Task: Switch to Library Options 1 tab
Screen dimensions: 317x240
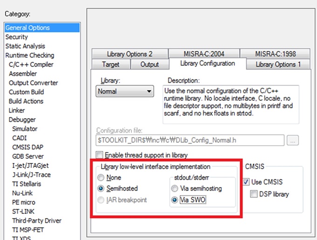Action: pyautogui.click(x=278, y=64)
